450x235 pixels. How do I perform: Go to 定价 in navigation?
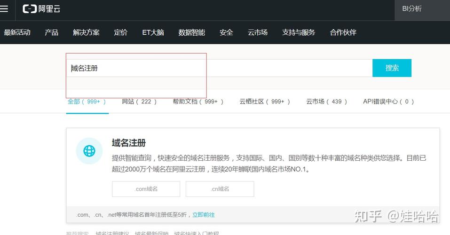(x=120, y=32)
